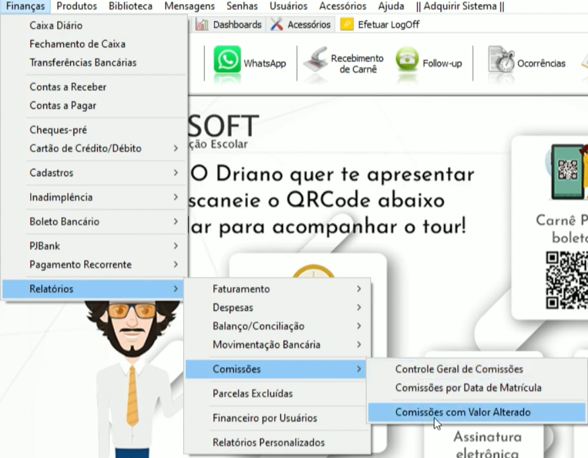Expand Despesas submenu arrow
Image resolution: width=588 pixels, height=458 pixels.
pyautogui.click(x=359, y=307)
